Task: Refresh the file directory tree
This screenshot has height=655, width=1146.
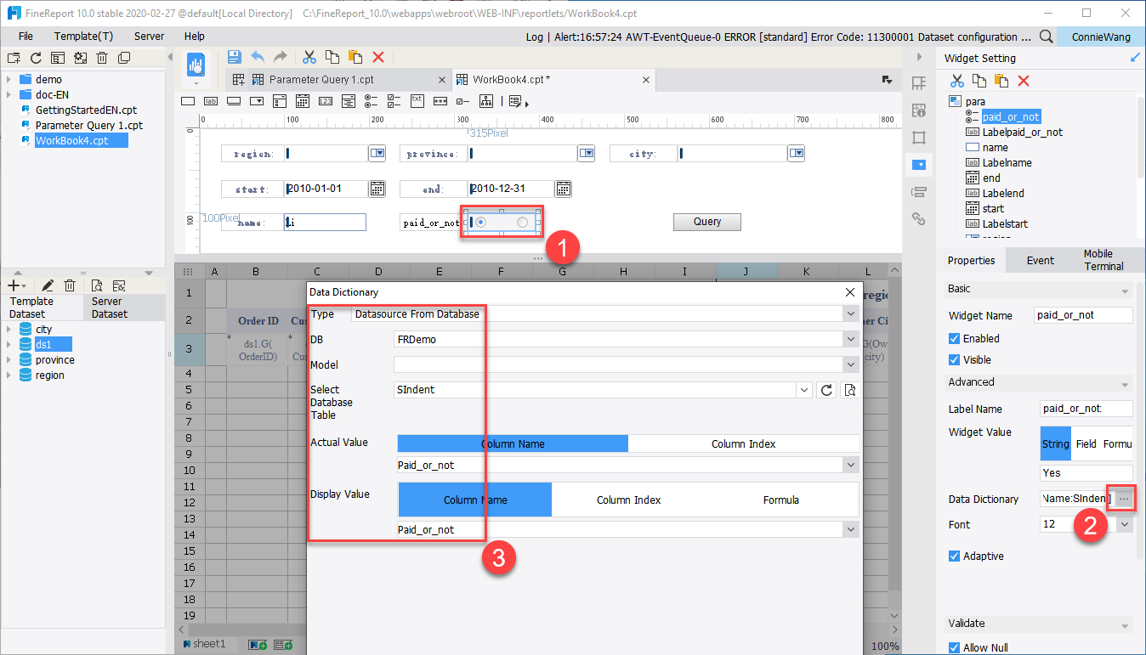Action: (x=36, y=58)
